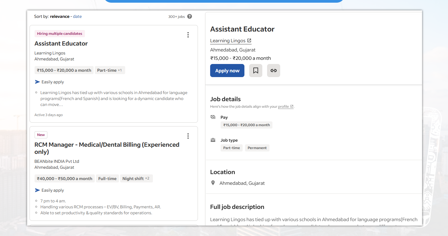Sort job results by relevance
This screenshot has width=448, height=236.
coord(60,17)
